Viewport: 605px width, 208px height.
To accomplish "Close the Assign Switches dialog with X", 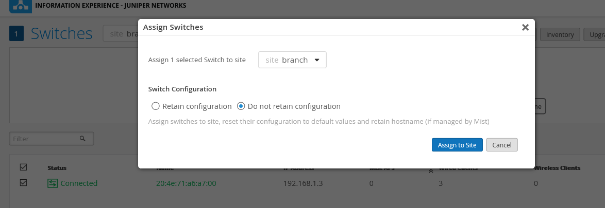I will point(525,28).
